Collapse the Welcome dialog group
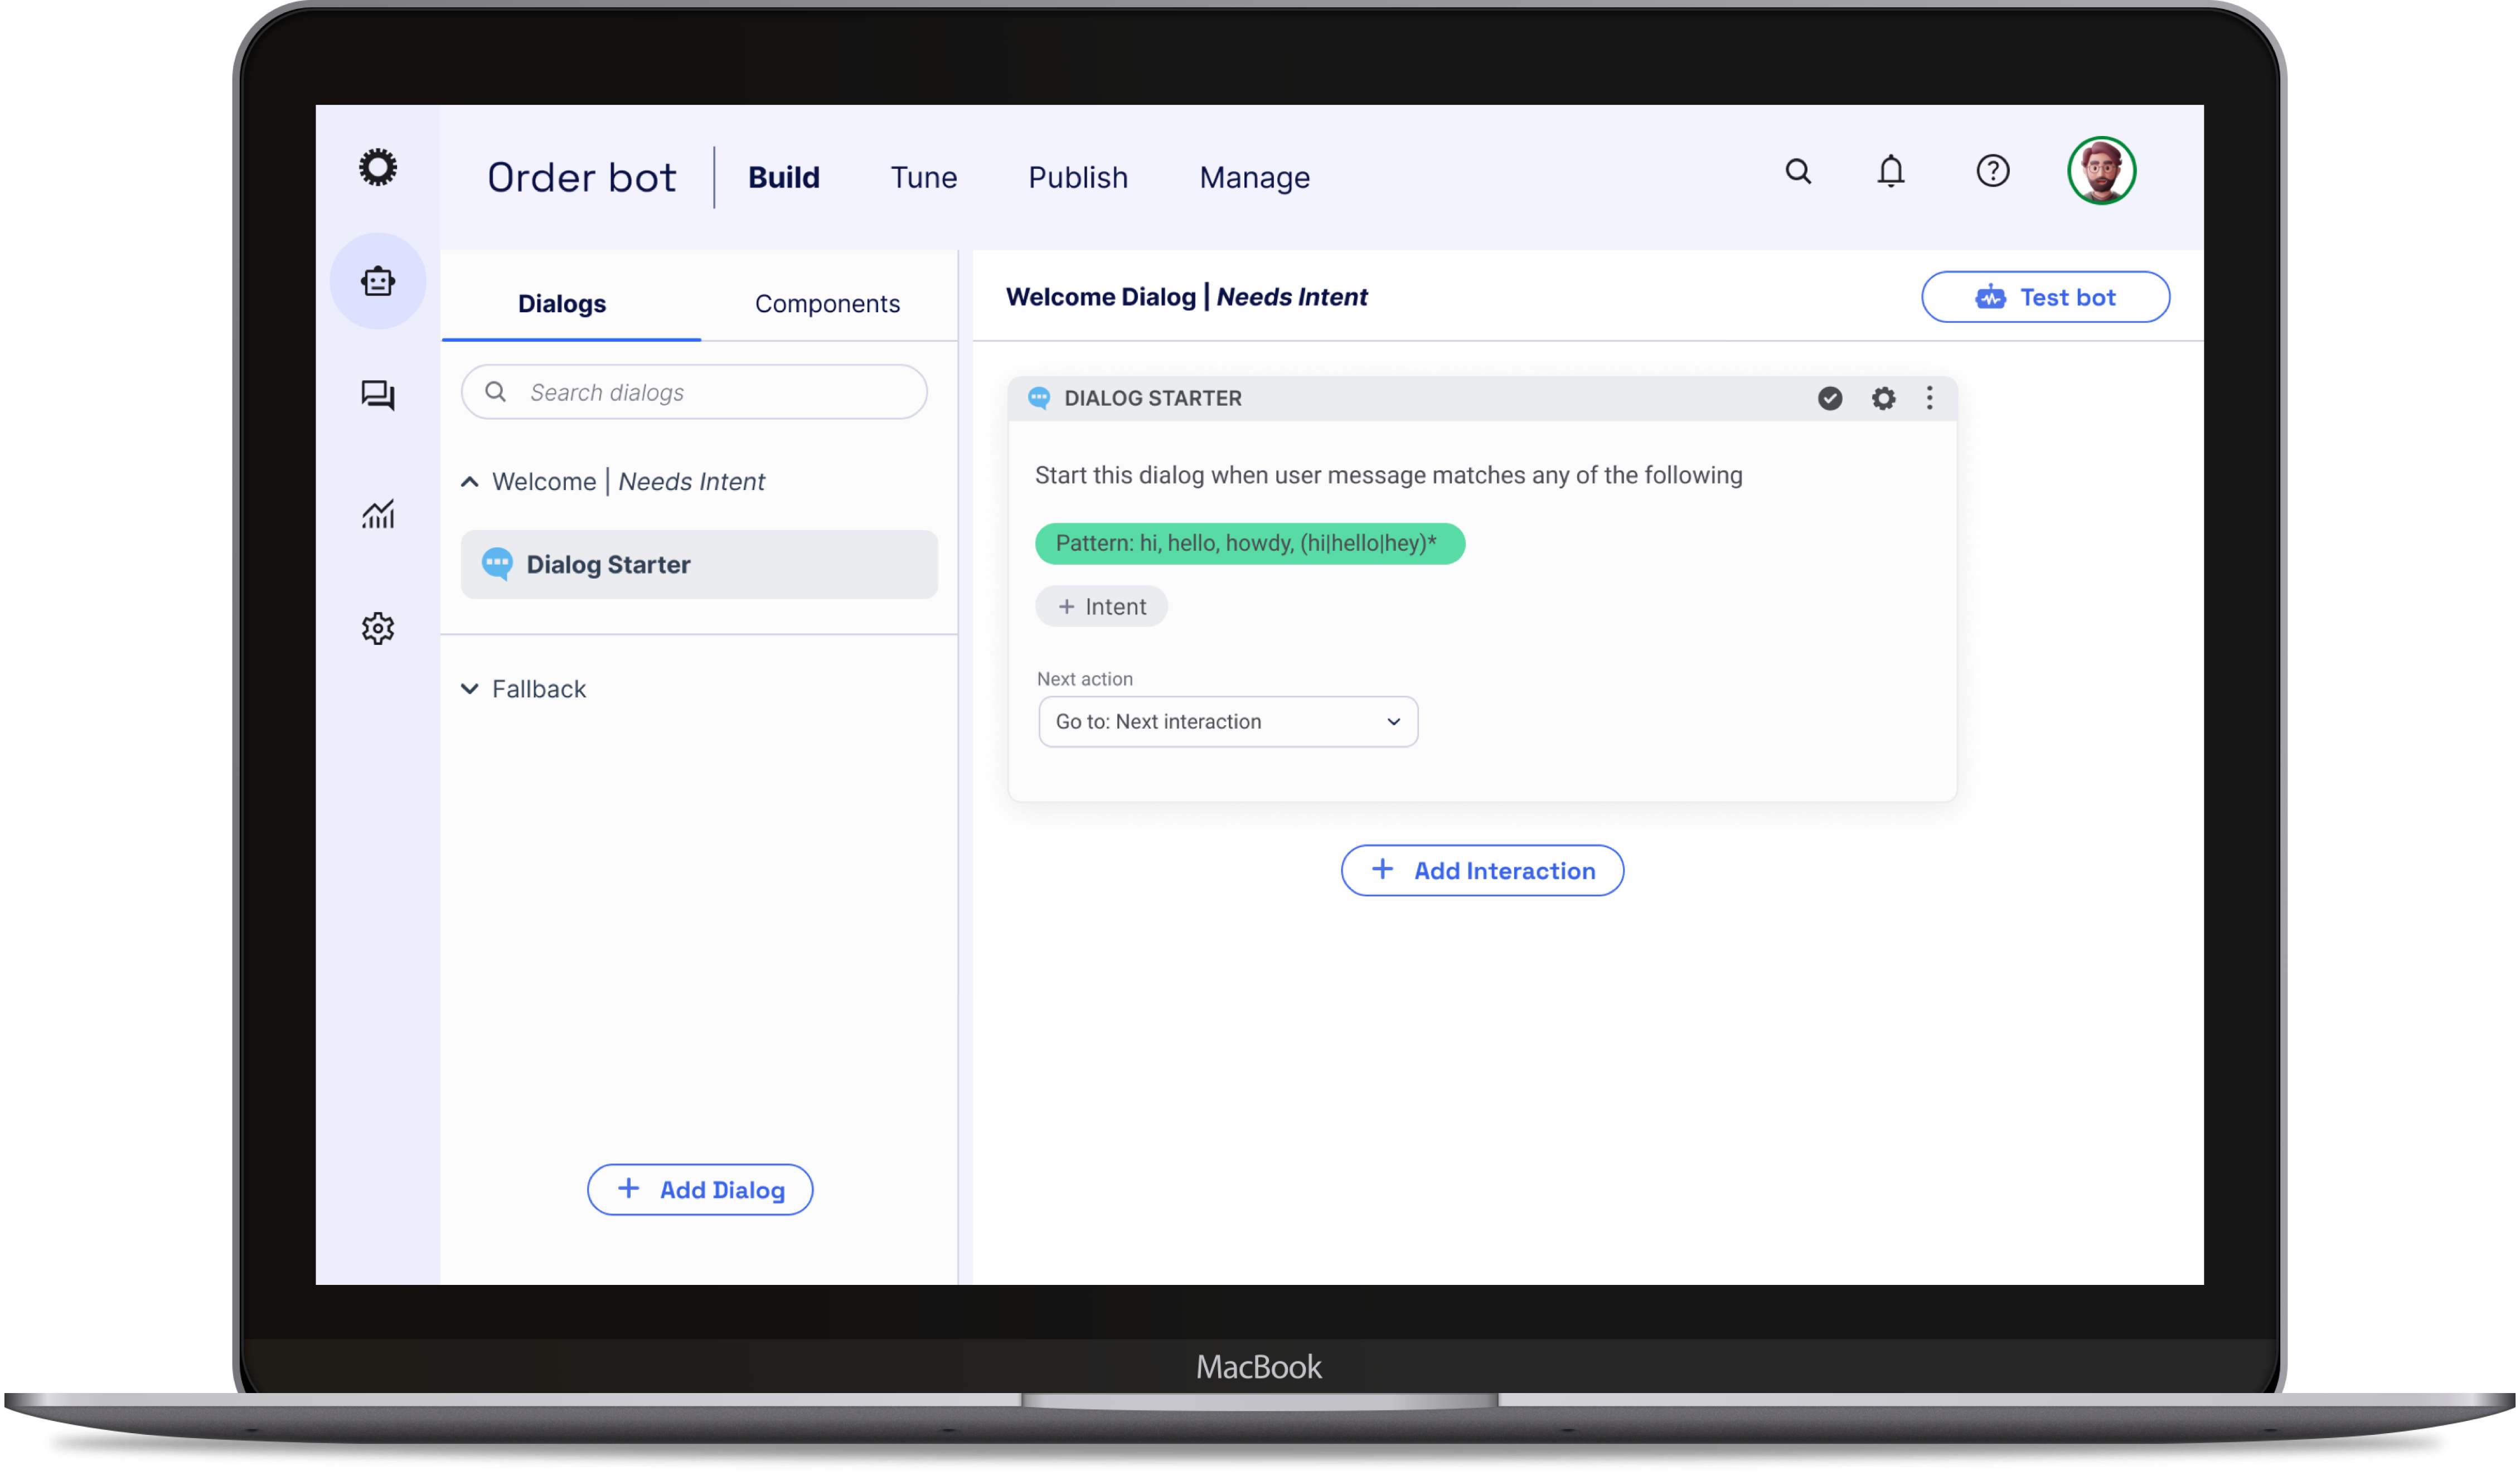 pyautogui.click(x=469, y=482)
